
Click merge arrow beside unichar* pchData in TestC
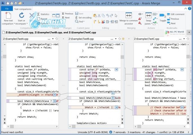(182, 70)
